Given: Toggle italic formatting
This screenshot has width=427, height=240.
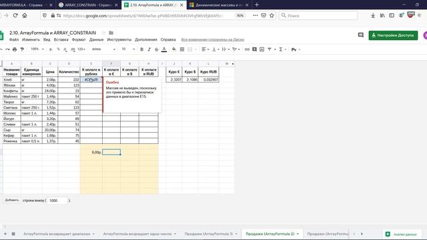Looking at the screenshot, I should tap(149, 49).
